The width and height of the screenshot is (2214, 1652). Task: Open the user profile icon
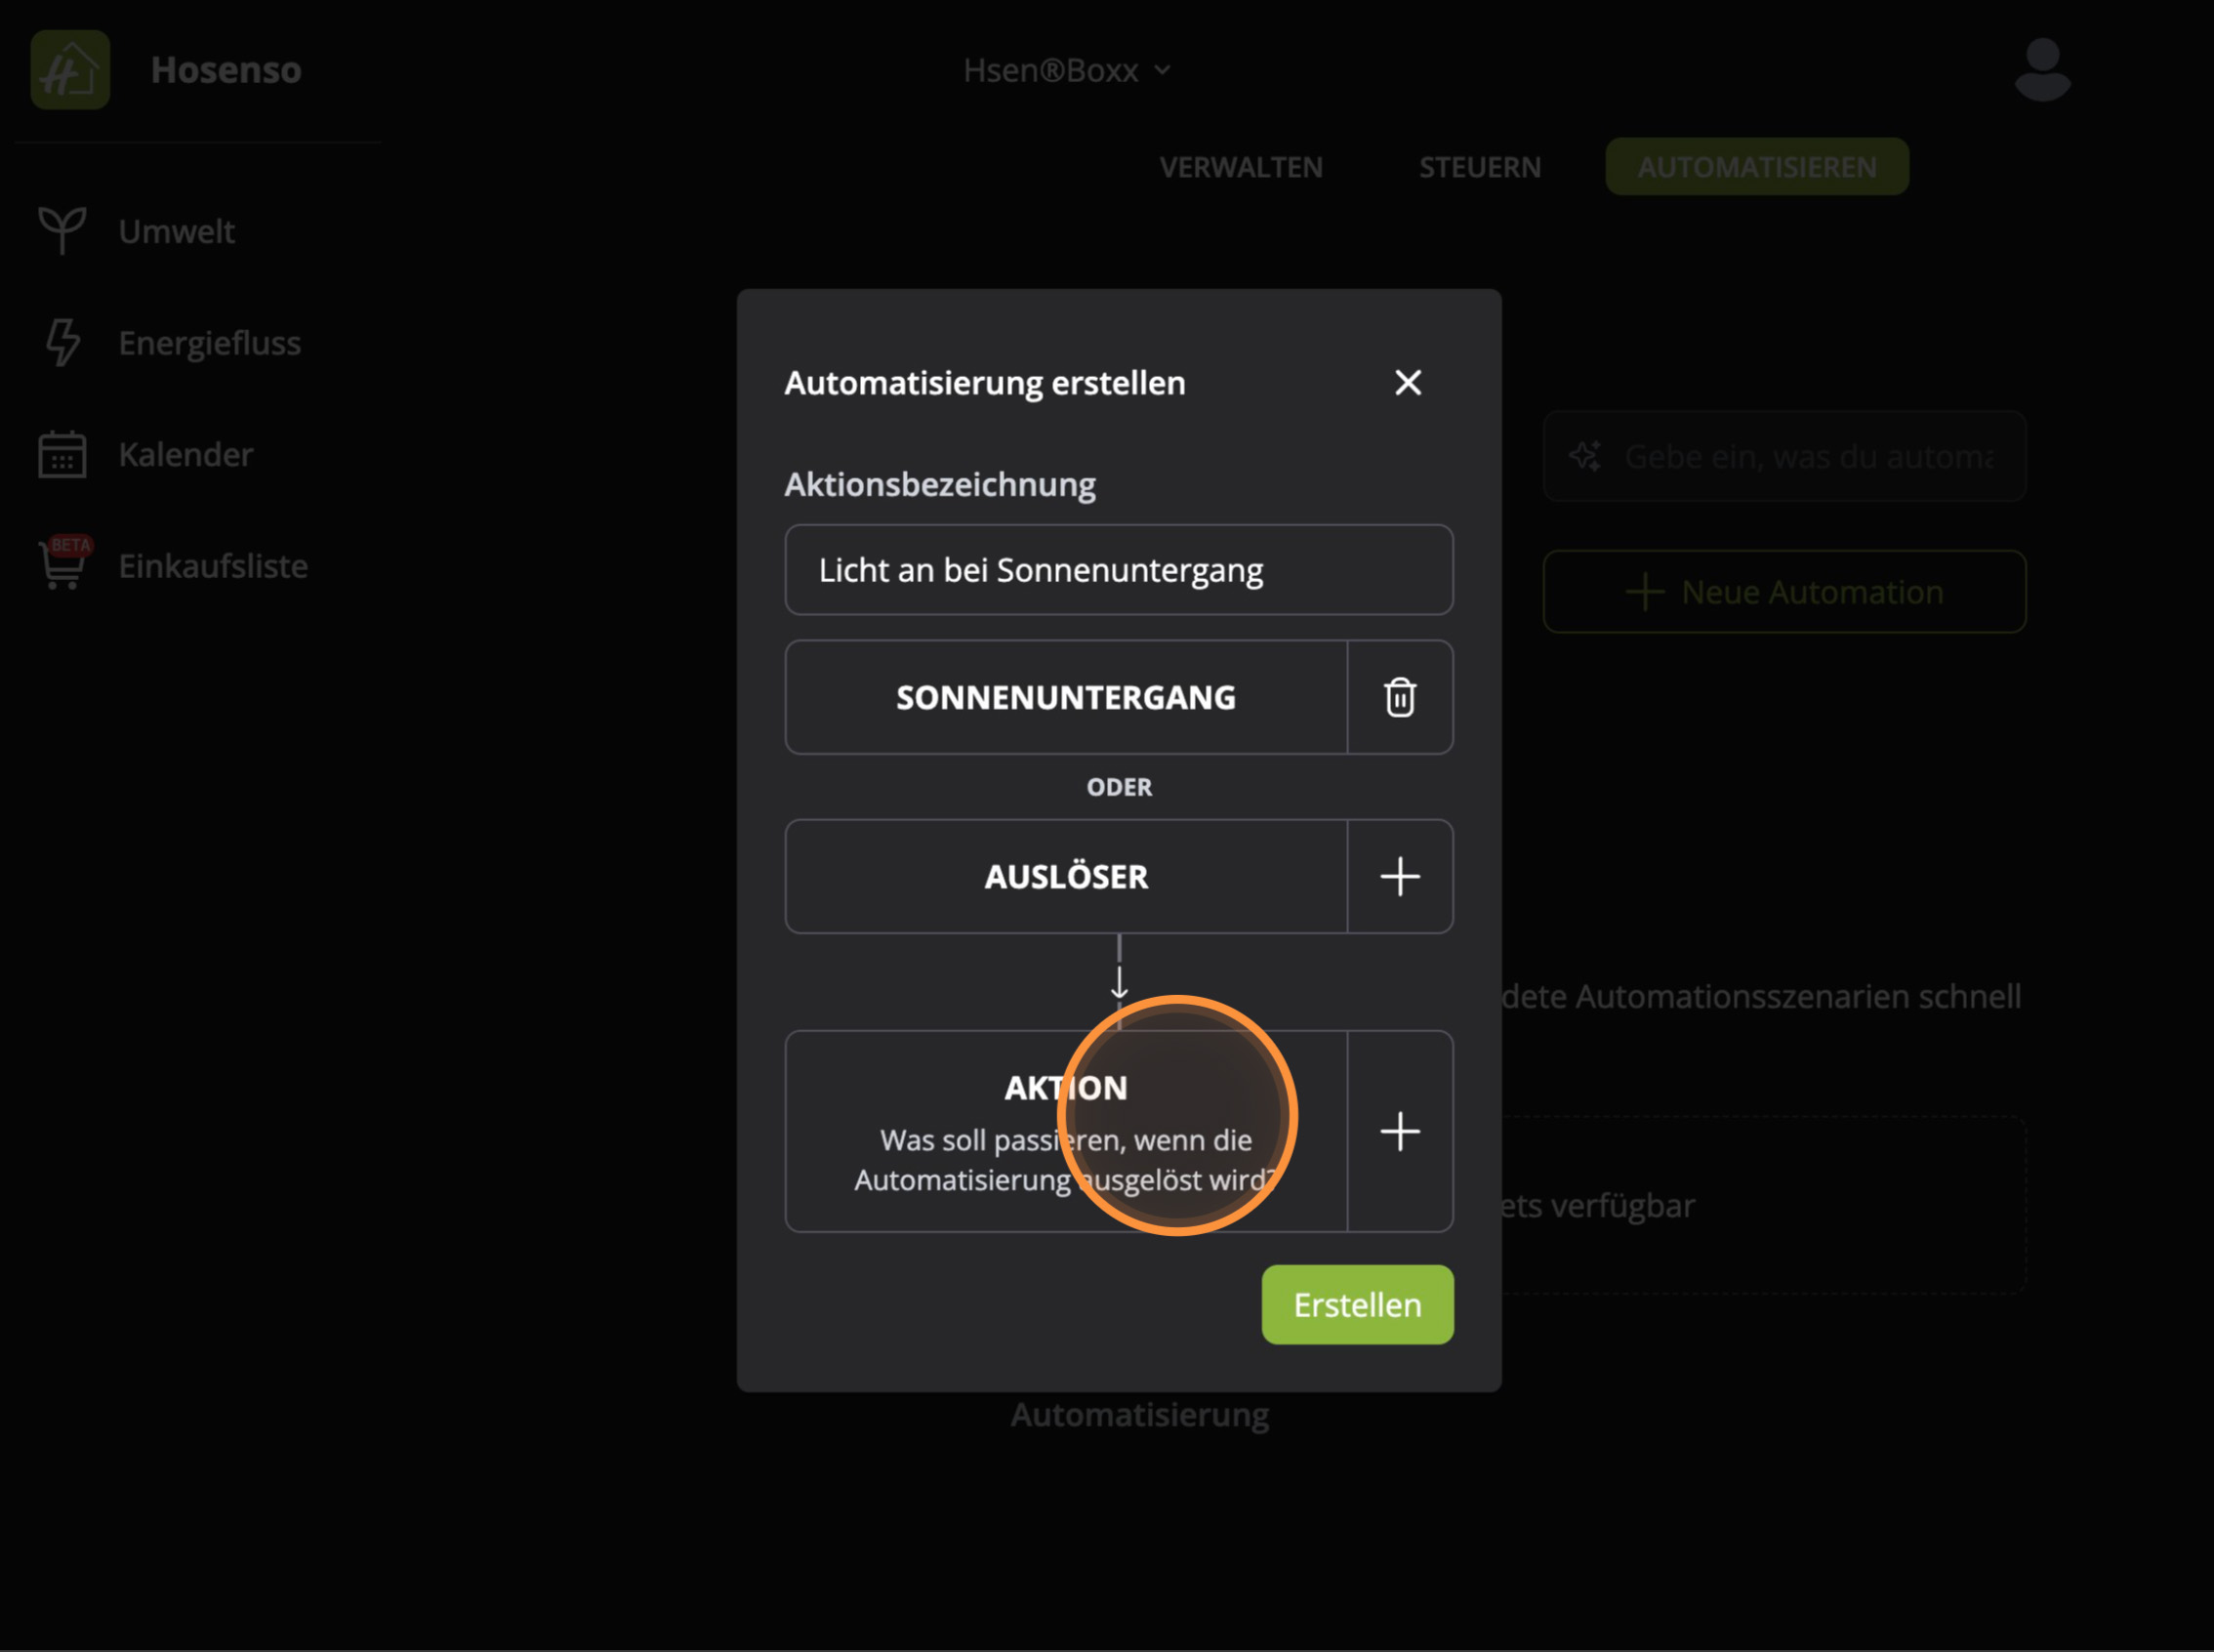pyautogui.click(x=2042, y=69)
